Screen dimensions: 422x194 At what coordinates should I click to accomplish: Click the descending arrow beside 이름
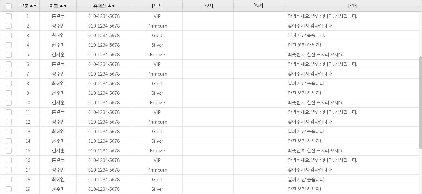tap(65, 6)
